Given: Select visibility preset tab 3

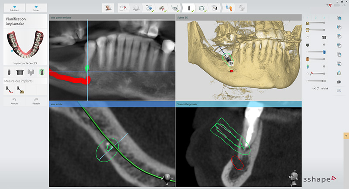Looking at the screenshot, I should (322, 17).
